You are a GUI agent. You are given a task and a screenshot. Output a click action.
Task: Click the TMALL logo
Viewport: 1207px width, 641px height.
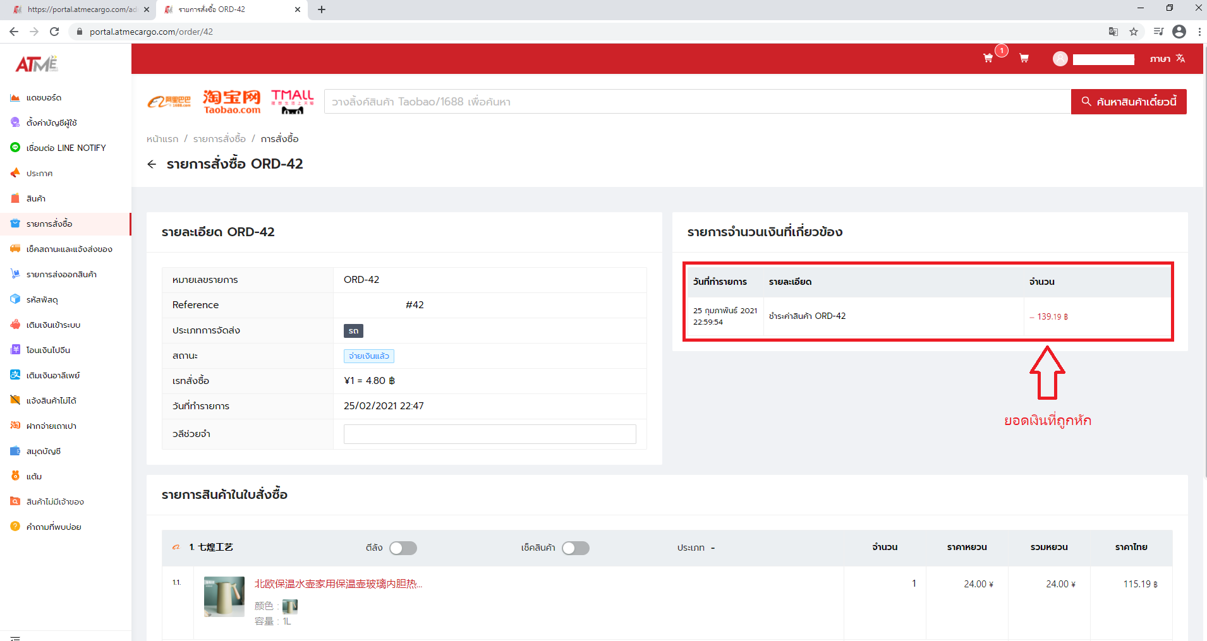pos(292,102)
